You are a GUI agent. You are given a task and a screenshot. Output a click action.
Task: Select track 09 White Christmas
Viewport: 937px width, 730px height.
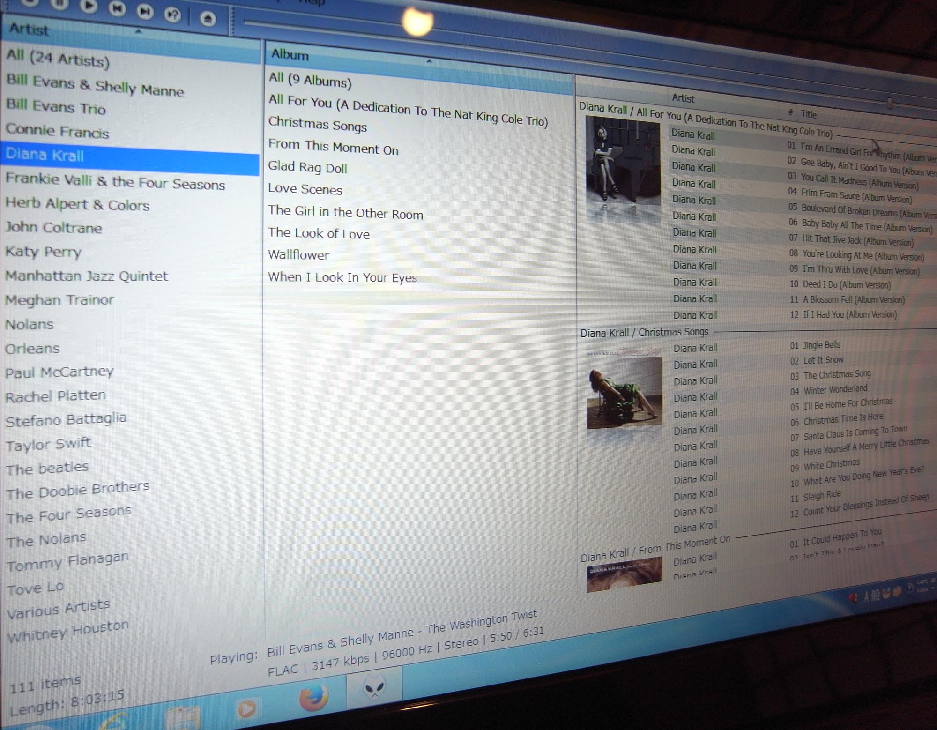click(x=825, y=465)
